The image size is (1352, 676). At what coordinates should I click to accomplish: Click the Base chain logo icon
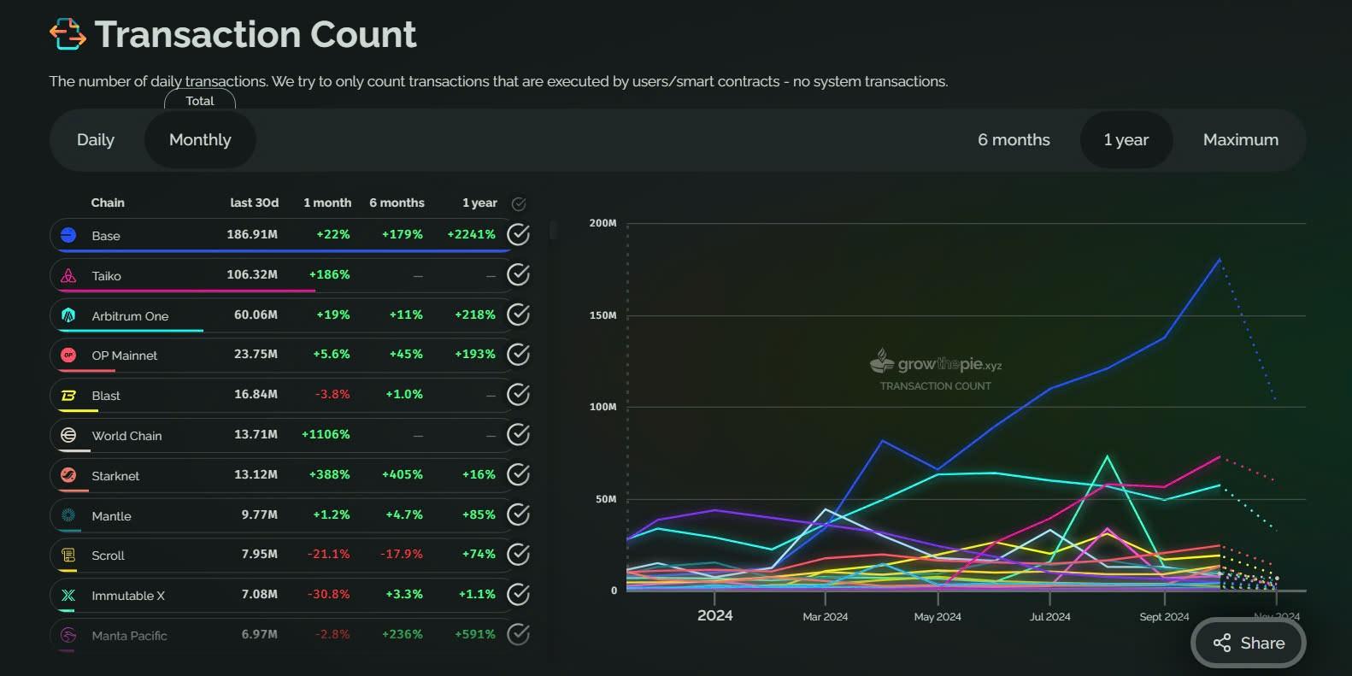[68, 235]
